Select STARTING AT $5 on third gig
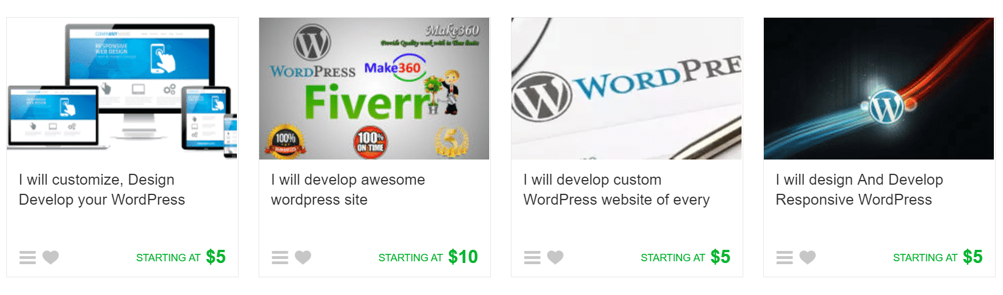 pyautogui.click(x=685, y=257)
